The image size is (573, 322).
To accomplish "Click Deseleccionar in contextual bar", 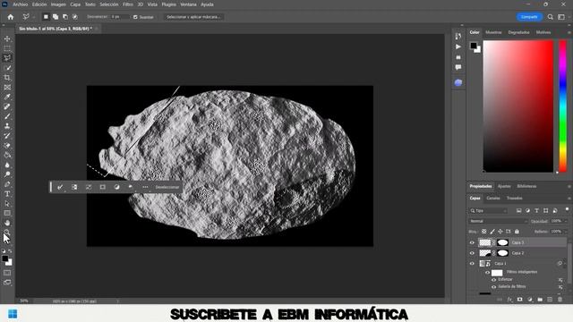I will pos(167,187).
